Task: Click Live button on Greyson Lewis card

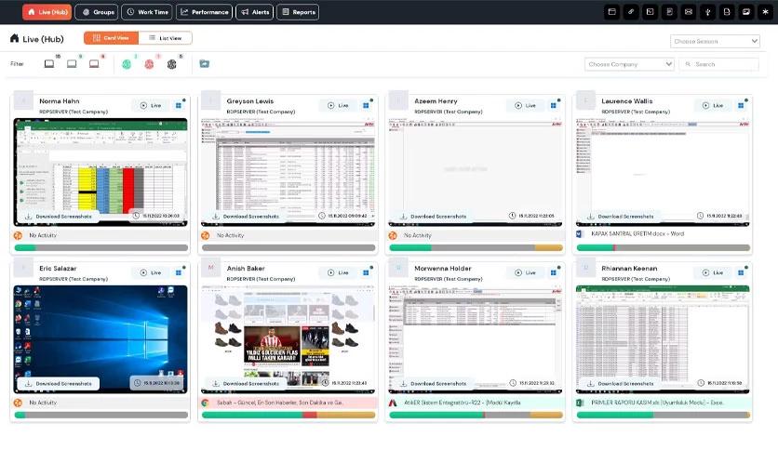Action: [x=338, y=105]
